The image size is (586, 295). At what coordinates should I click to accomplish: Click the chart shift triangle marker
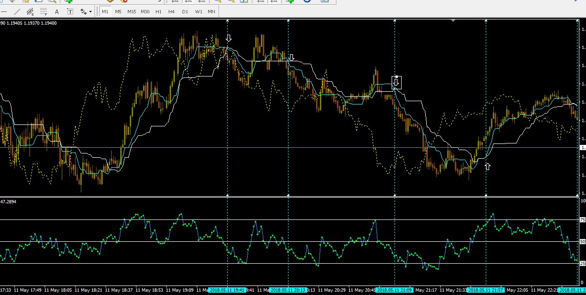click(453, 20)
